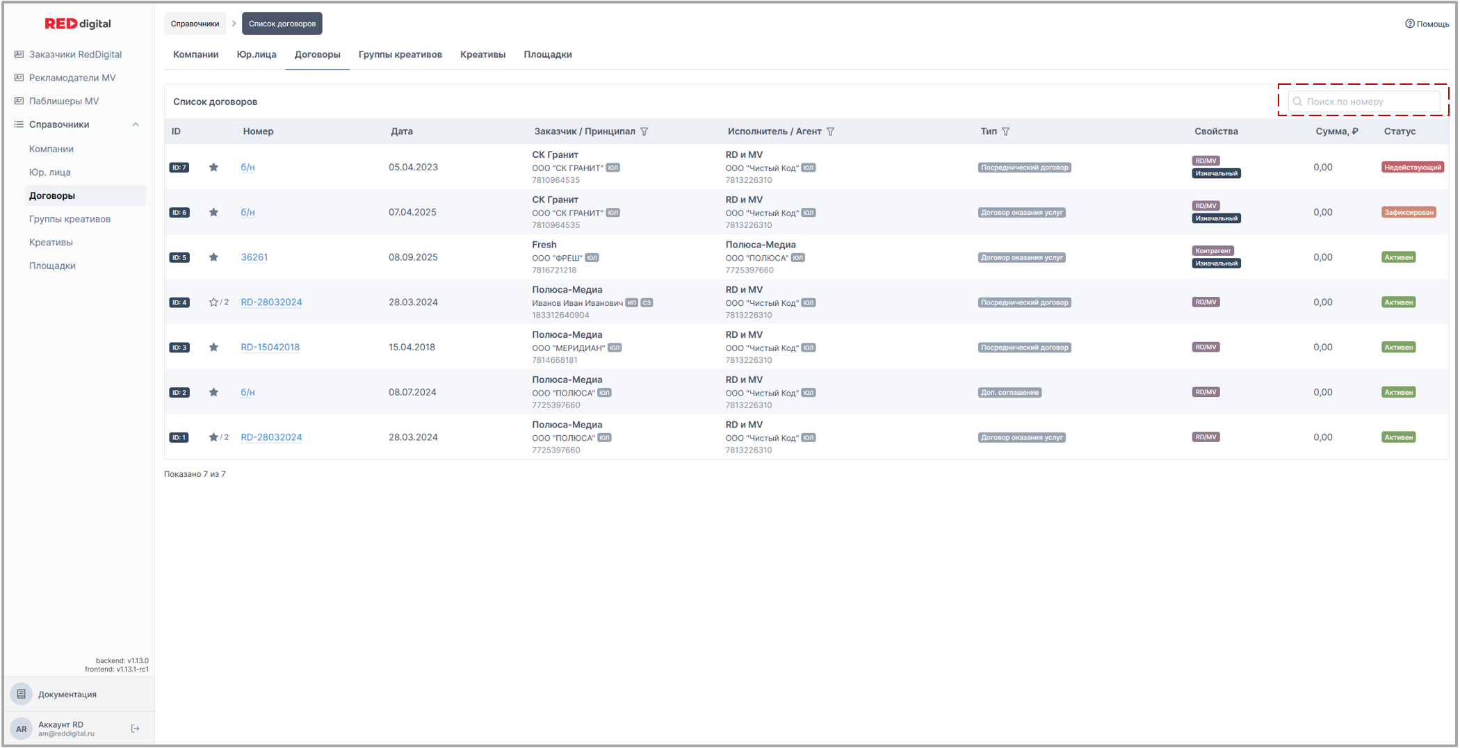Open filter icon for Тип column
The width and height of the screenshot is (1460, 748).
(x=1005, y=131)
